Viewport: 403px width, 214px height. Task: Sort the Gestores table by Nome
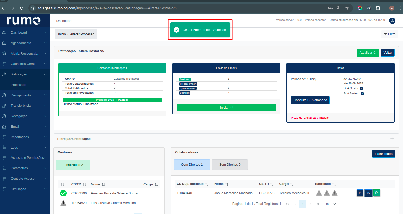[x=103, y=184]
